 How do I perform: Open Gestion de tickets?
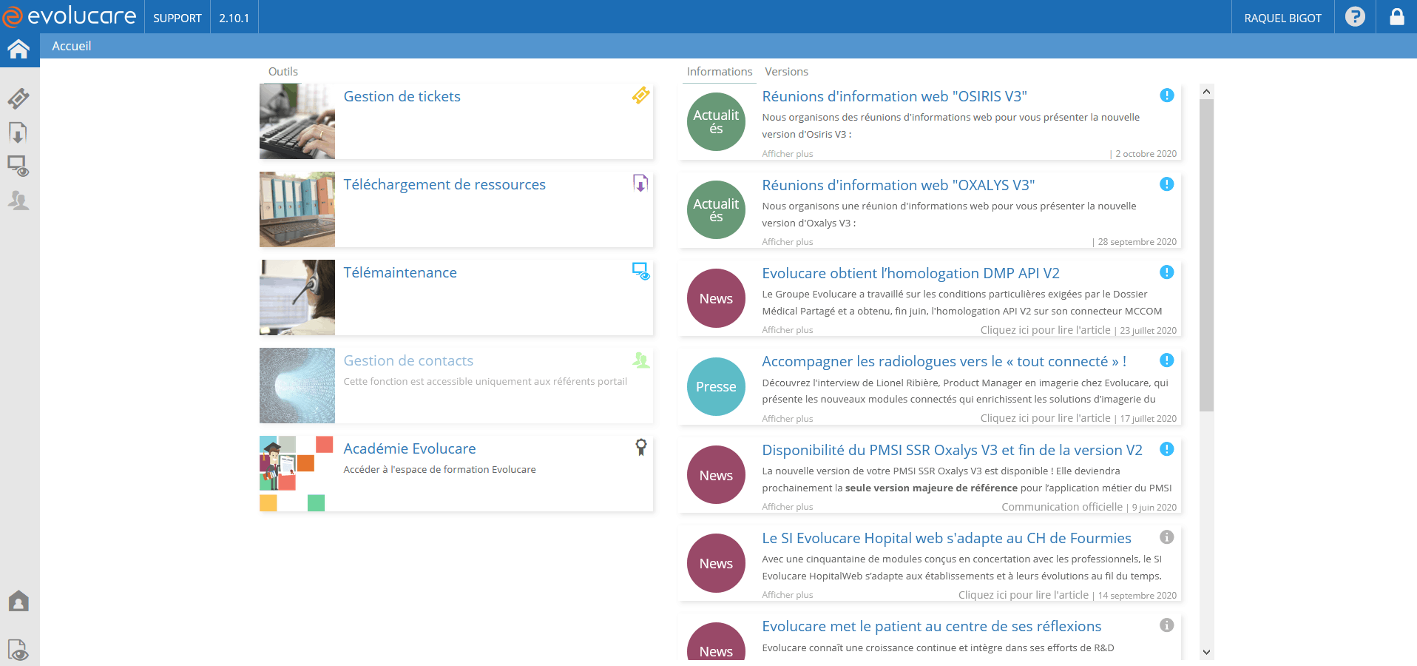402,96
